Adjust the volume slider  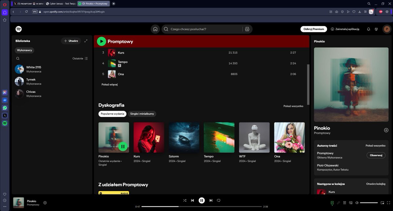pos(369,203)
